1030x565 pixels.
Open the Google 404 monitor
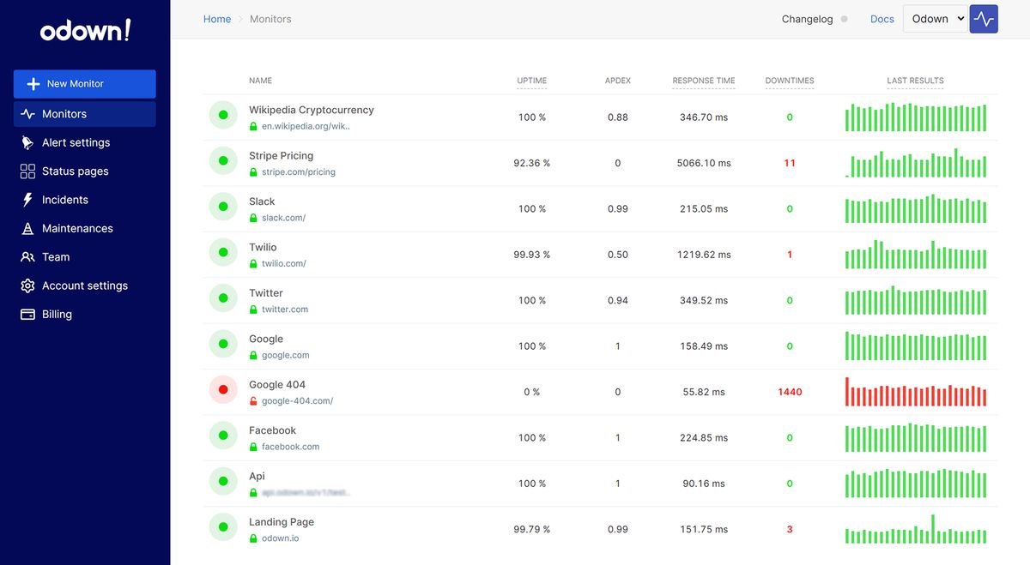[x=277, y=385]
